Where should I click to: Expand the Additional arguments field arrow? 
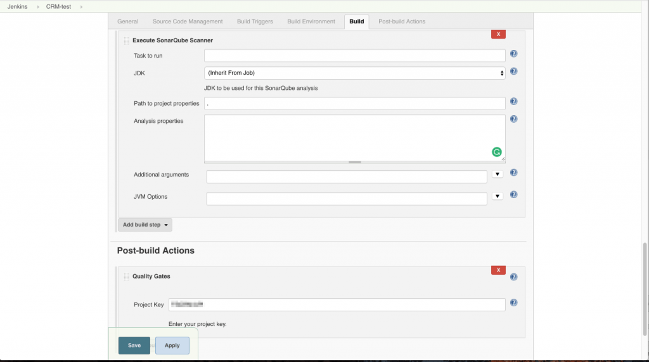pos(498,175)
